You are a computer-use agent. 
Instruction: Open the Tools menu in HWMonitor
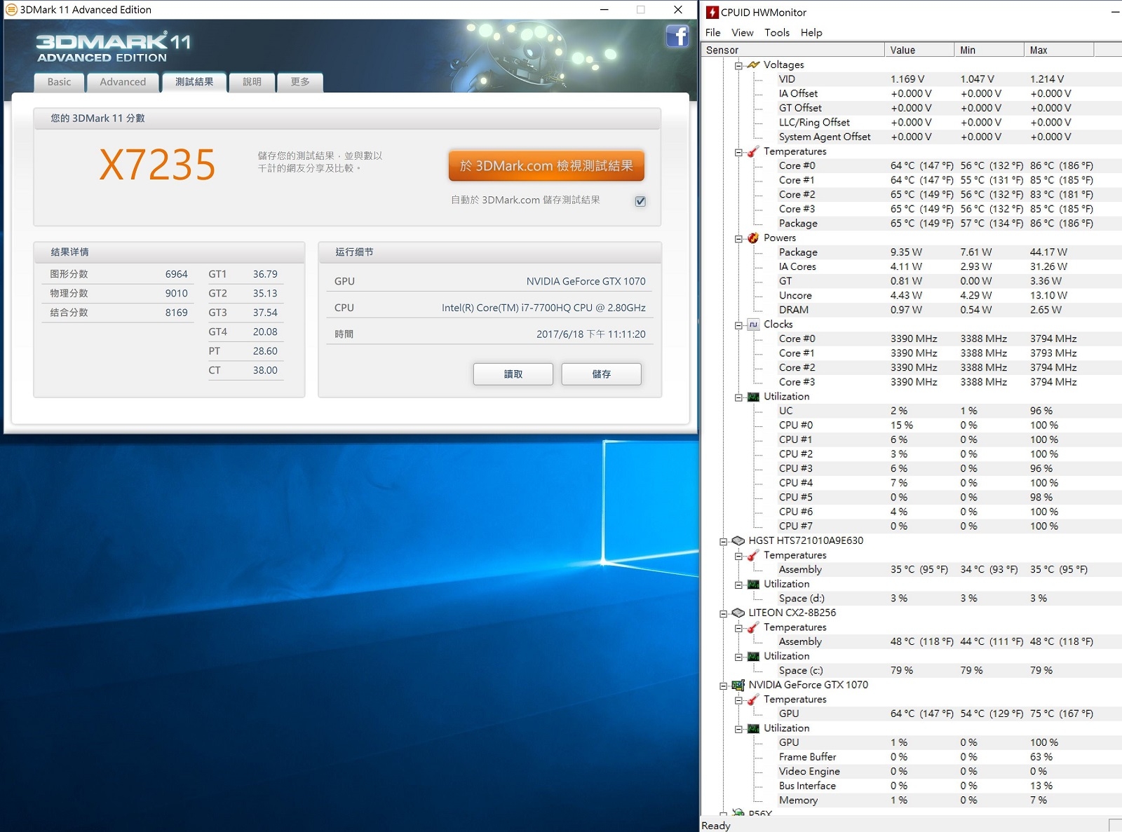point(777,32)
